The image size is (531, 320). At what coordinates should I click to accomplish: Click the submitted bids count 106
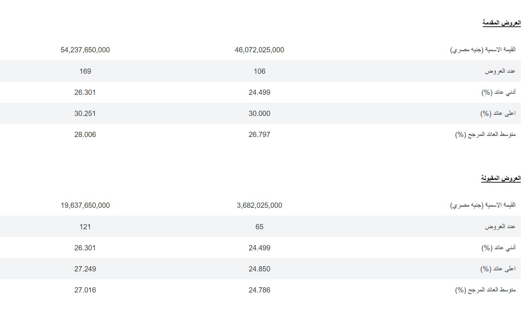coord(259,71)
